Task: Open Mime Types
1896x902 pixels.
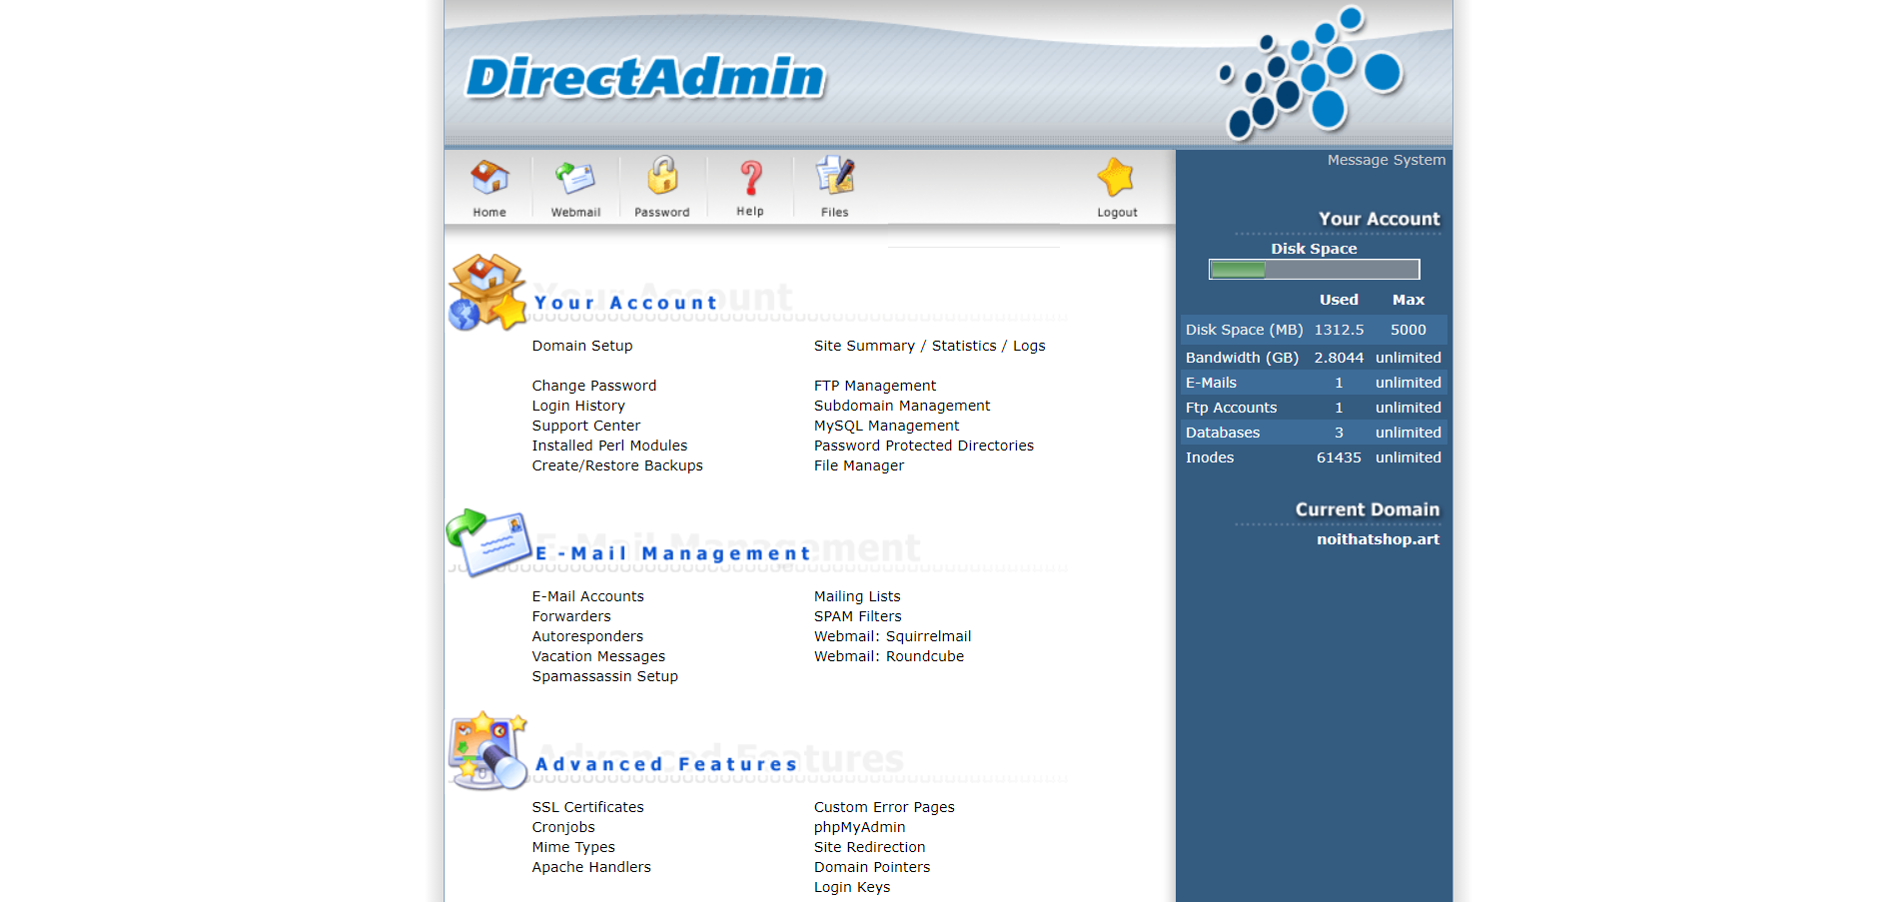Action: pyautogui.click(x=573, y=847)
